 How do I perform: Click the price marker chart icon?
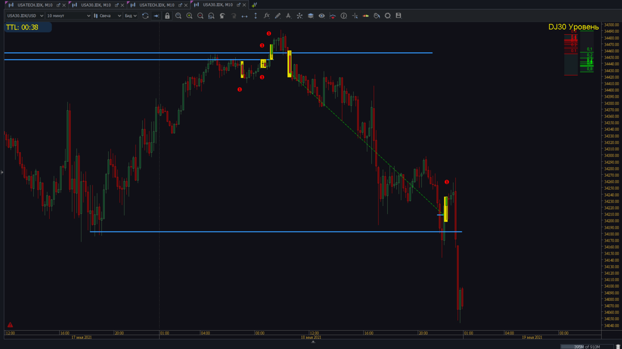coord(333,16)
